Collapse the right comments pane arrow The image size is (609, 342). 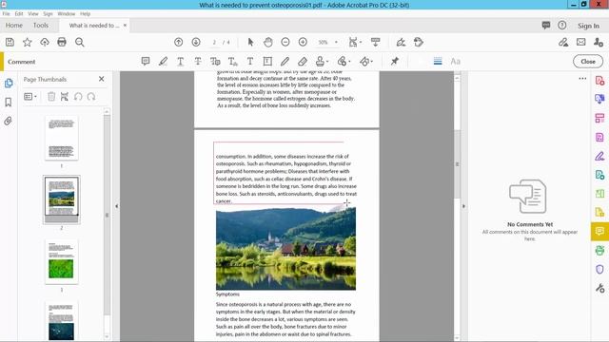(463, 206)
